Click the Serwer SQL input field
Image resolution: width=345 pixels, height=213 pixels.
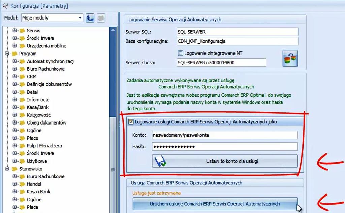238,32
